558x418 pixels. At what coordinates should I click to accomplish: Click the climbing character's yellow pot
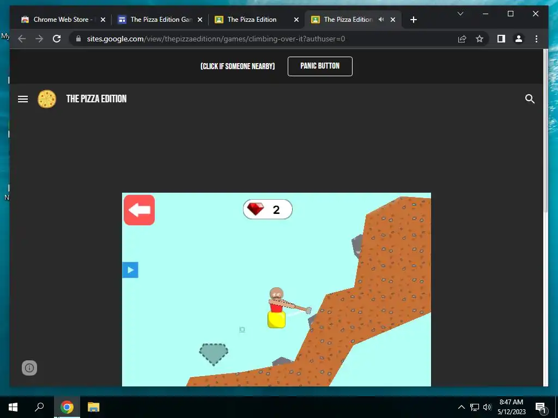tap(276, 319)
